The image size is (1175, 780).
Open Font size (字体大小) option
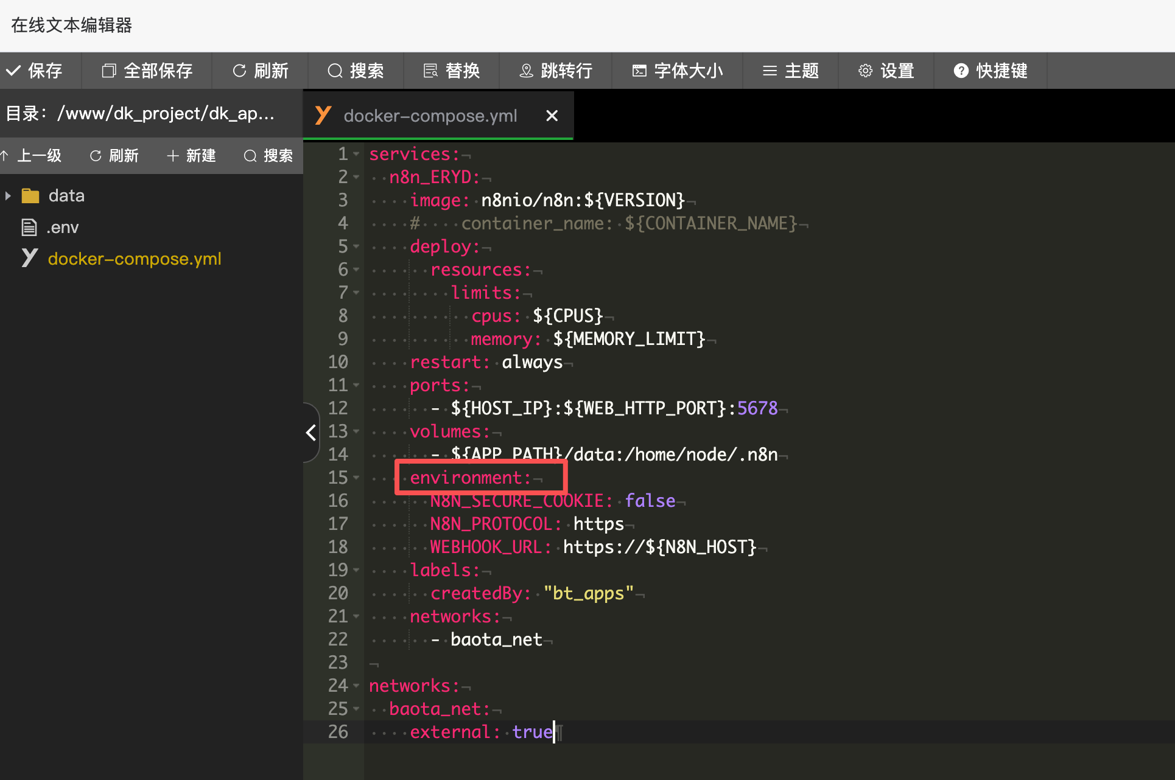pyautogui.click(x=639, y=71)
